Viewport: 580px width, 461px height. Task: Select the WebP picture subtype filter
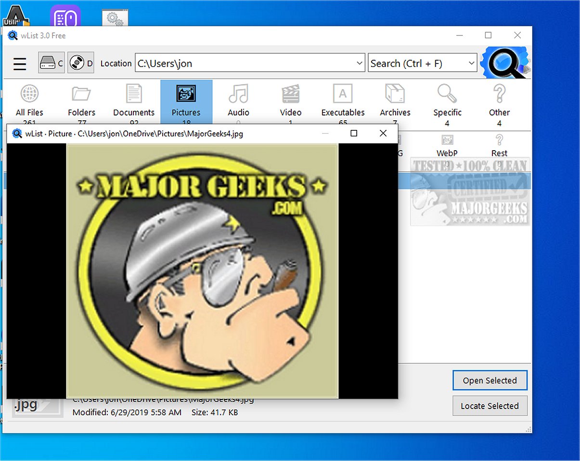pyautogui.click(x=447, y=146)
